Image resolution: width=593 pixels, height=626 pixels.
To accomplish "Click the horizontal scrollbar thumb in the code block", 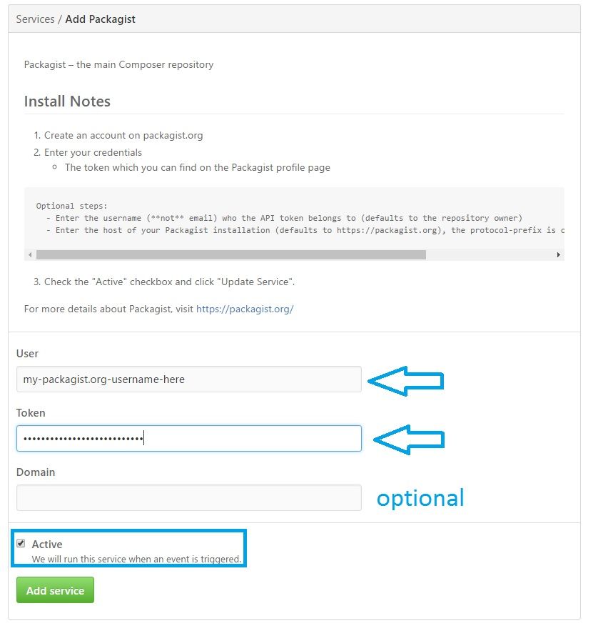I will [230, 255].
